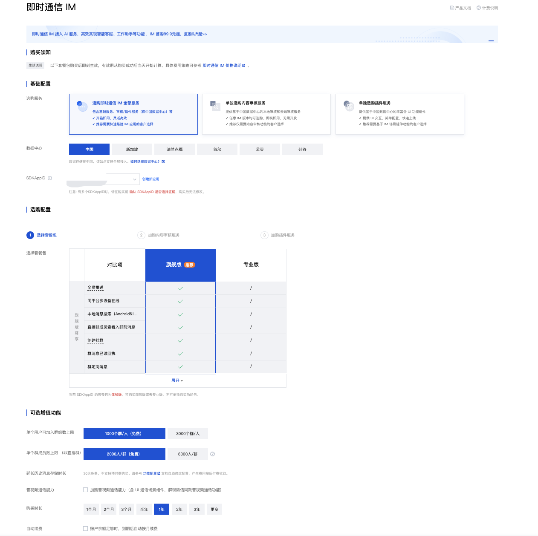Choose the 2000人/群（免费） option
Viewport: 538px width, 536px height.
[x=124, y=454]
